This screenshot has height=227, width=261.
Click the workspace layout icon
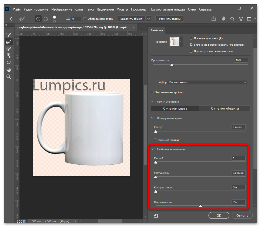(249, 19)
